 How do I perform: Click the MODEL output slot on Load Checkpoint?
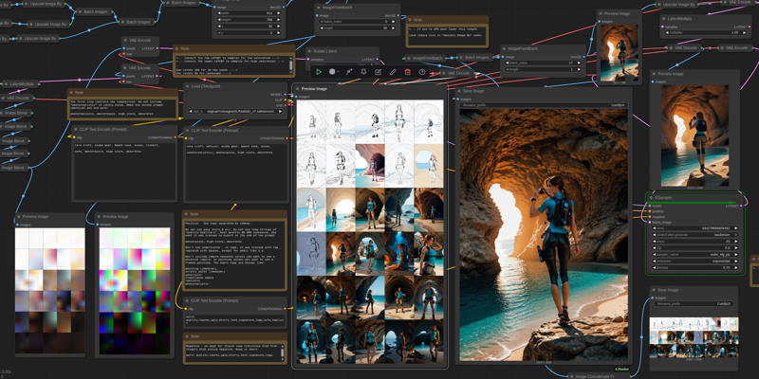click(x=287, y=94)
